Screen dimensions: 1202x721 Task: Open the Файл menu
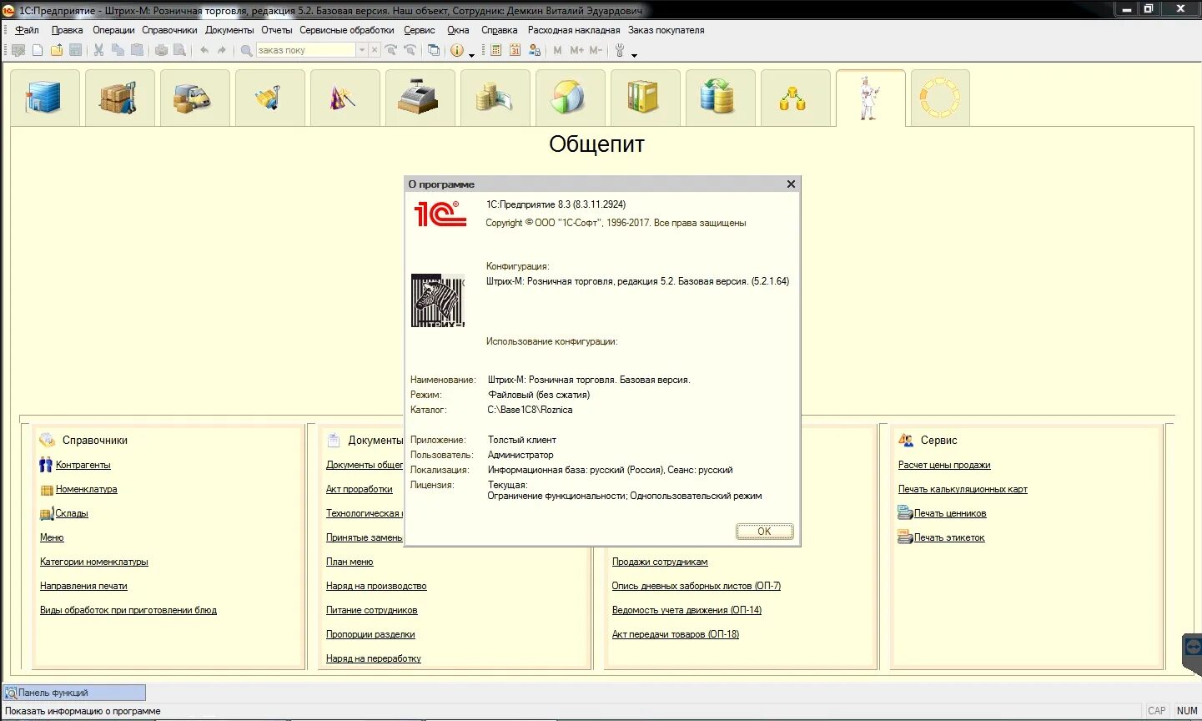click(28, 30)
